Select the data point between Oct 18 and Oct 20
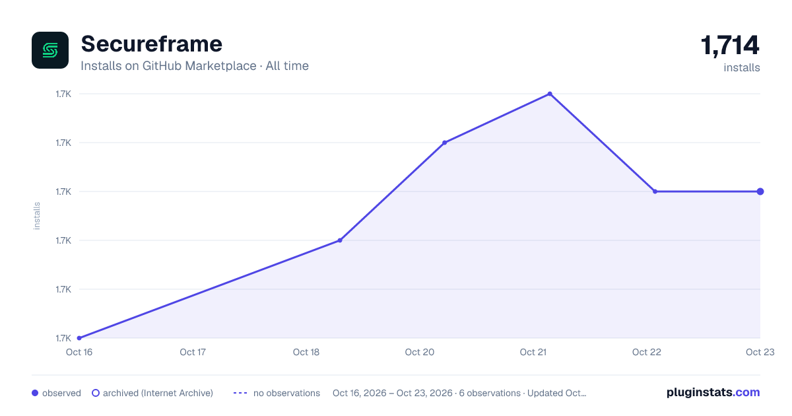 [x=340, y=240]
